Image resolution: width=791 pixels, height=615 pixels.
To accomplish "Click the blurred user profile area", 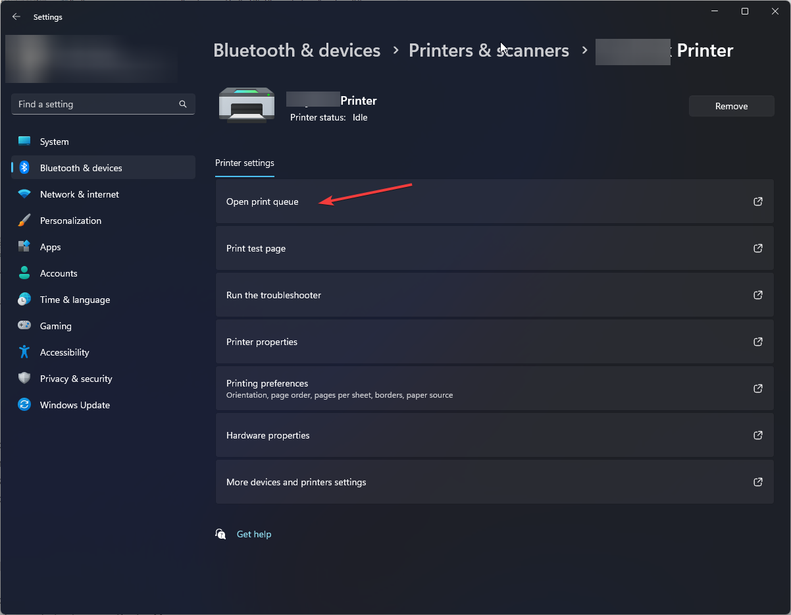I will [92, 59].
